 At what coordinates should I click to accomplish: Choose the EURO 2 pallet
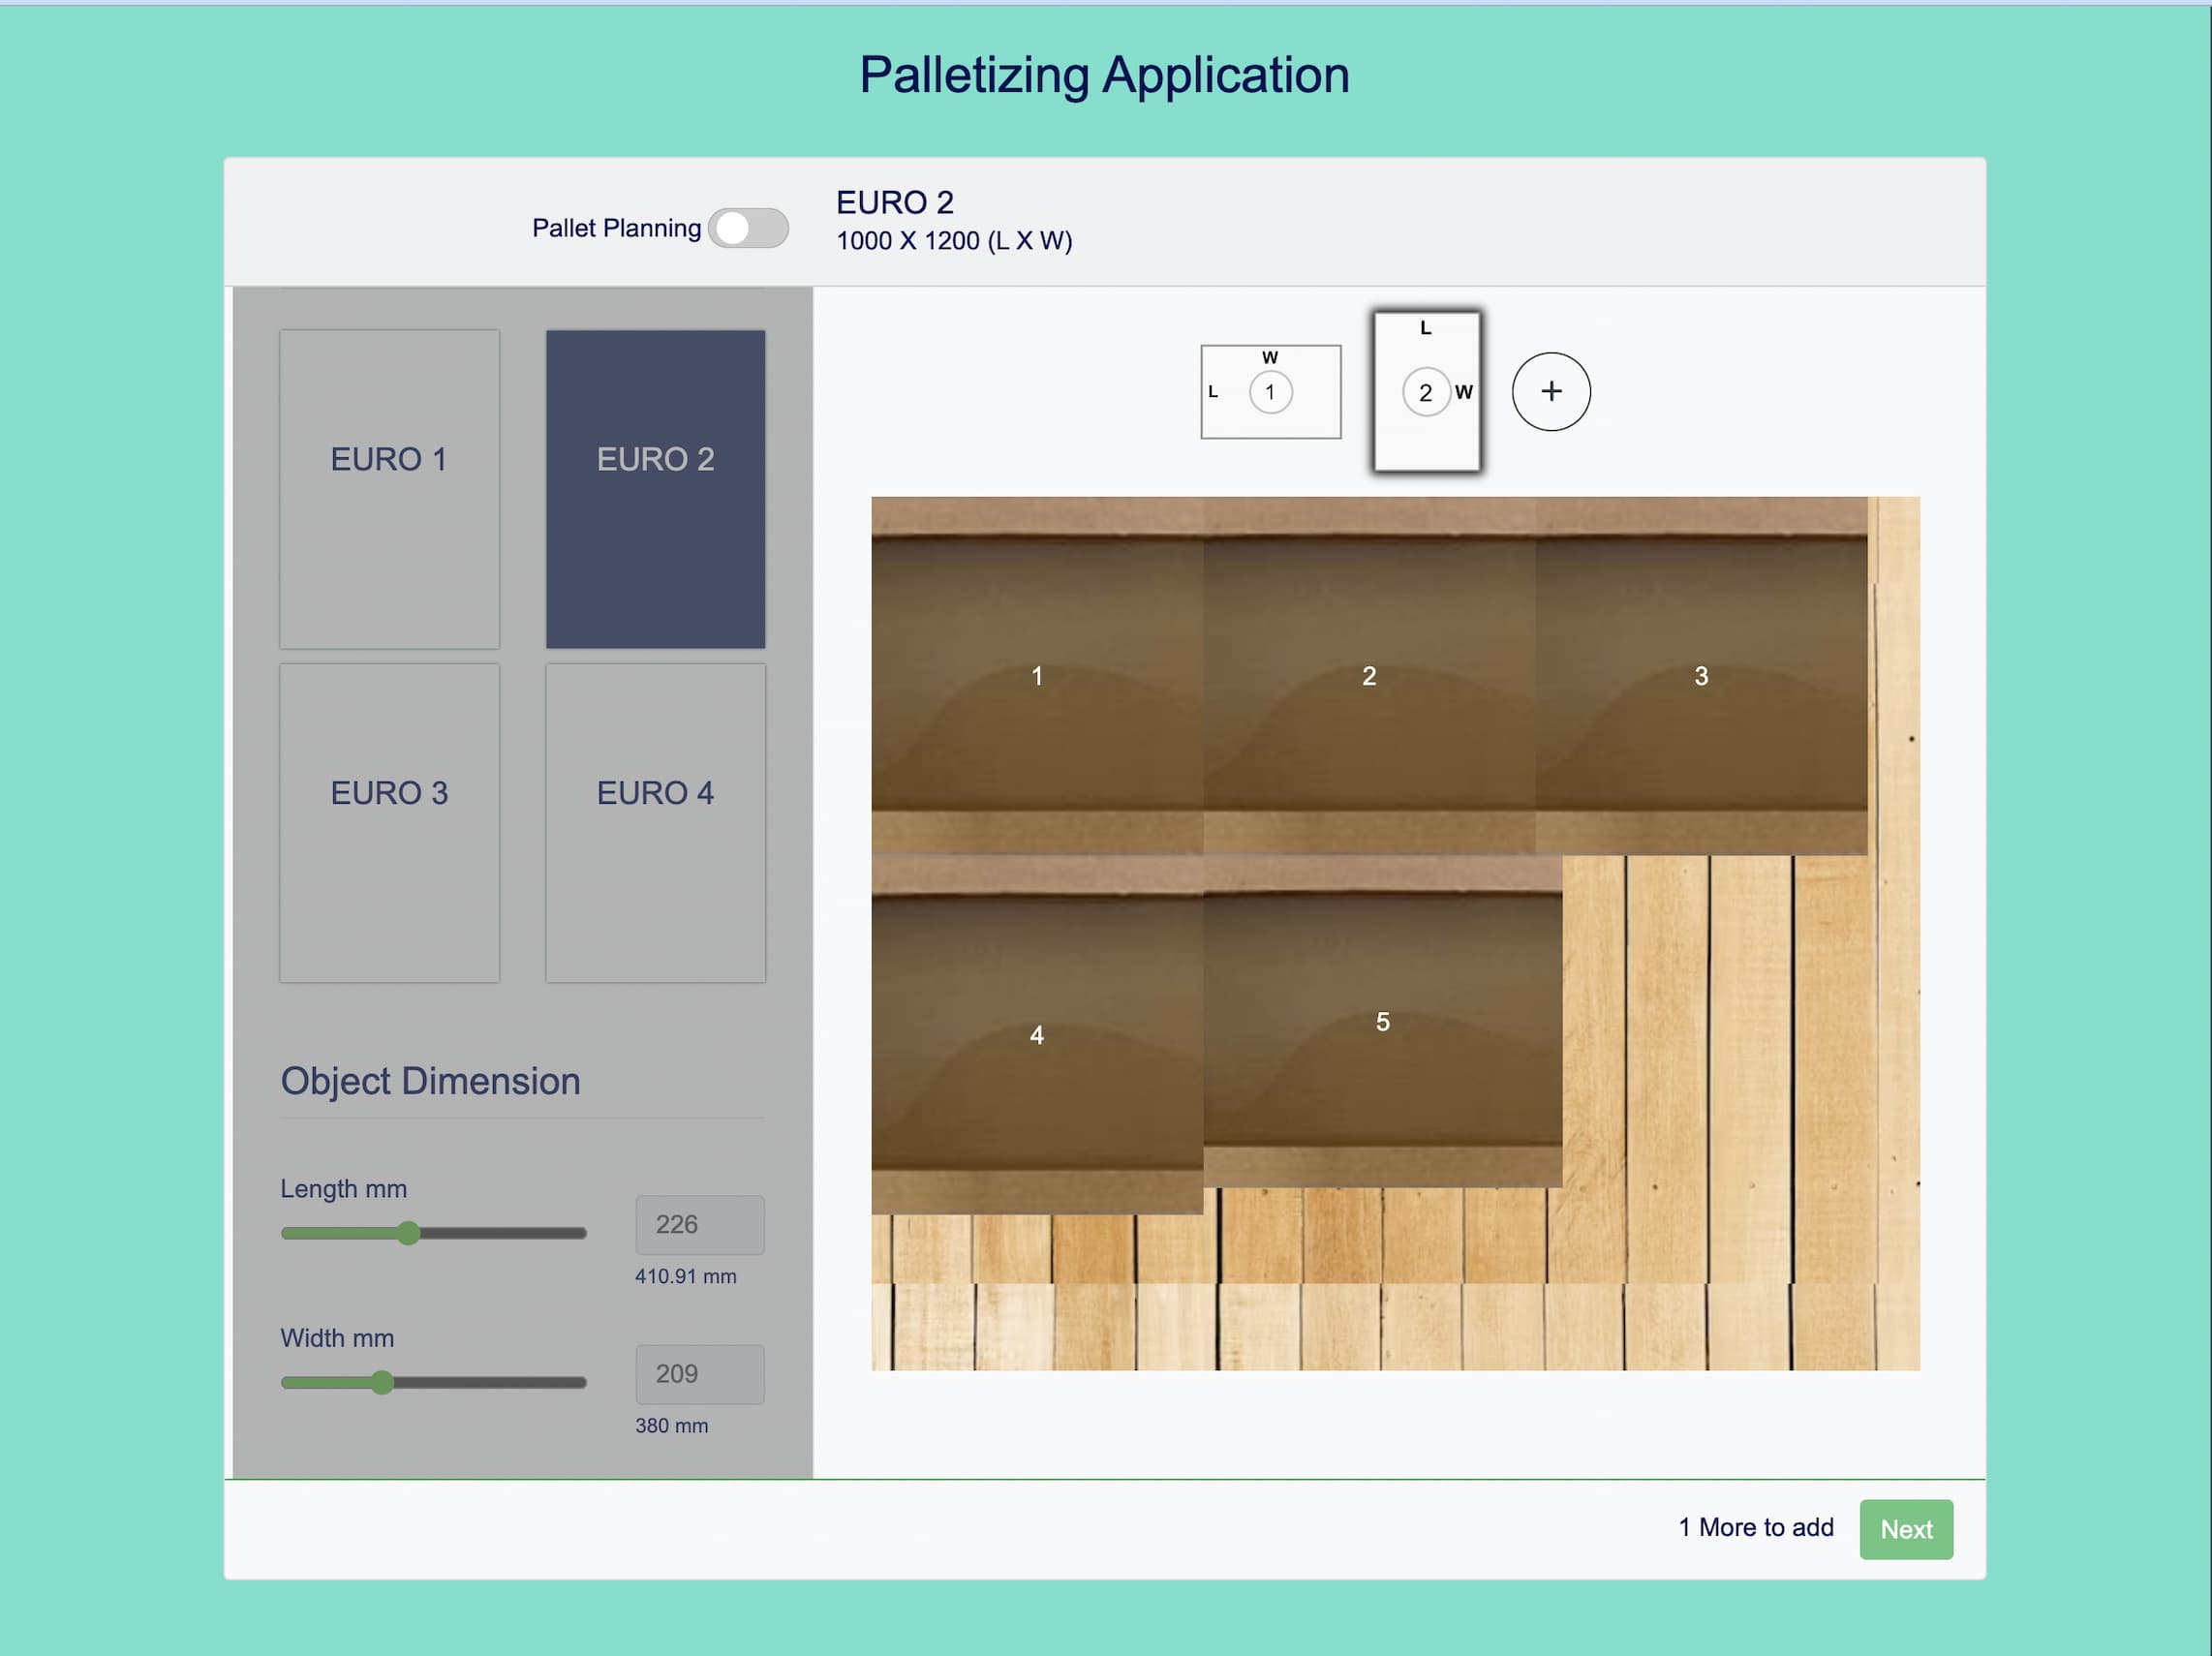pyautogui.click(x=655, y=489)
